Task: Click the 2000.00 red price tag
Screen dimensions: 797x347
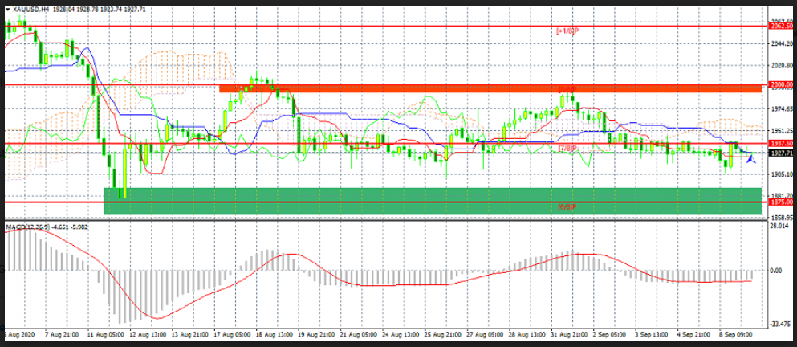Action: (780, 84)
